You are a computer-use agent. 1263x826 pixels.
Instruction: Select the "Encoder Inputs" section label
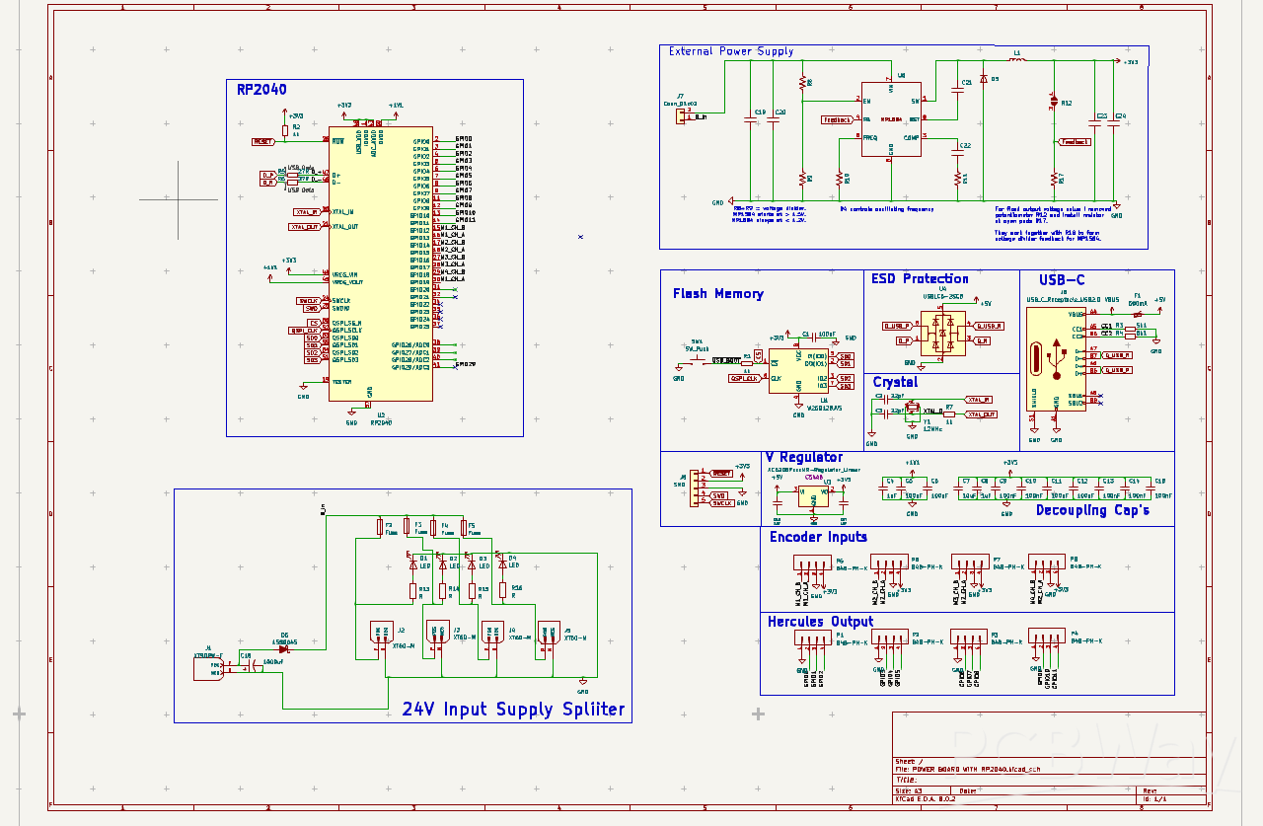[818, 537]
